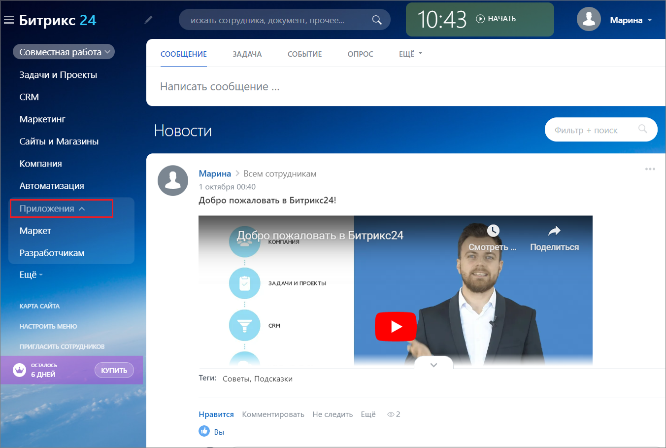Viewport: 666px width, 448px height.
Task: Open the Ещё options under the post
Action: pos(368,414)
